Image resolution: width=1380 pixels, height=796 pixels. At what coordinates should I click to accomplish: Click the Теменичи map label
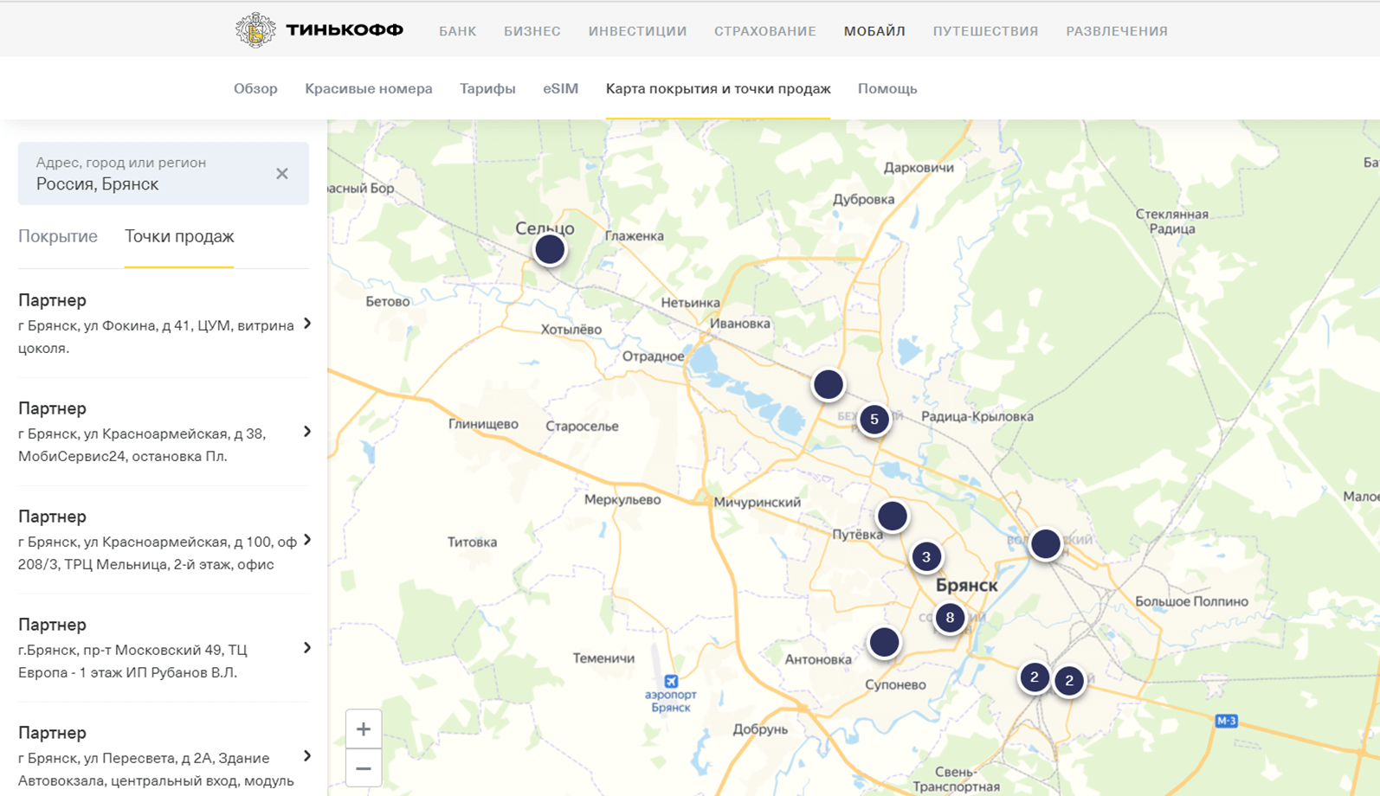pyautogui.click(x=603, y=658)
